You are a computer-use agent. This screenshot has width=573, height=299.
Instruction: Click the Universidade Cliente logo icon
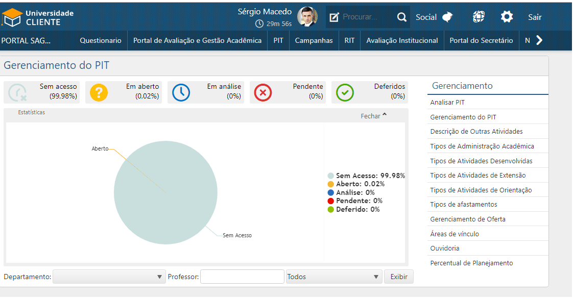point(12,18)
